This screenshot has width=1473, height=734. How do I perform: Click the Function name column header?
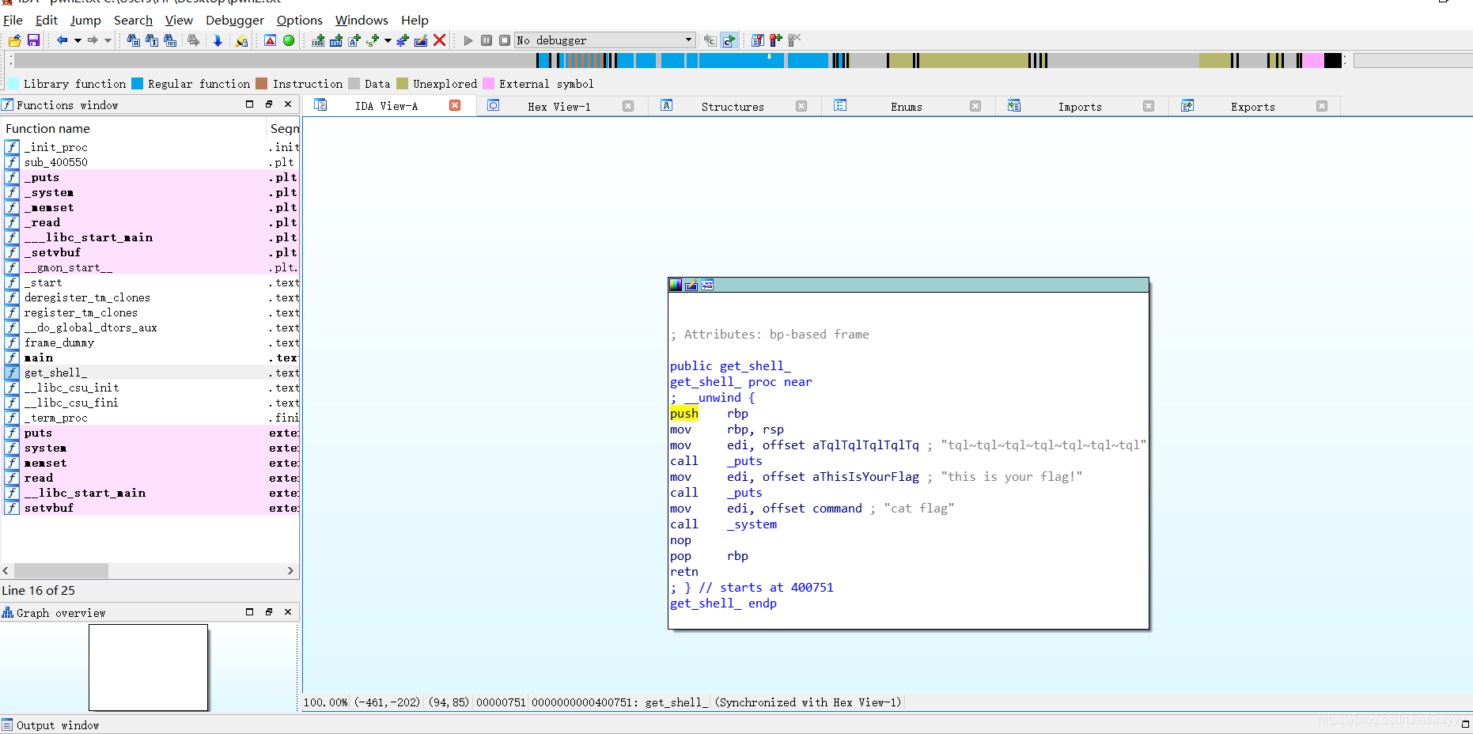(x=133, y=128)
